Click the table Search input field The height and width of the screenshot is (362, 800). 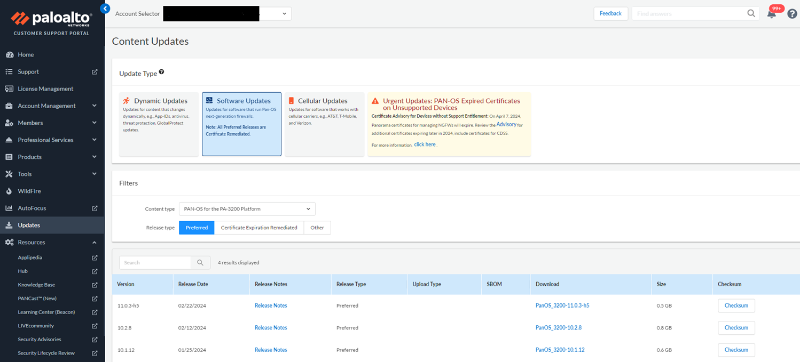pos(155,262)
